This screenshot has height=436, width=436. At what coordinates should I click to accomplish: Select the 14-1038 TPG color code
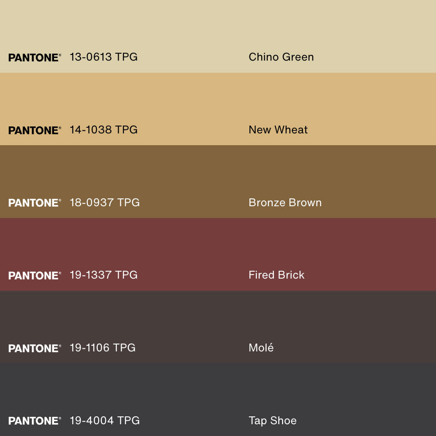pos(103,129)
